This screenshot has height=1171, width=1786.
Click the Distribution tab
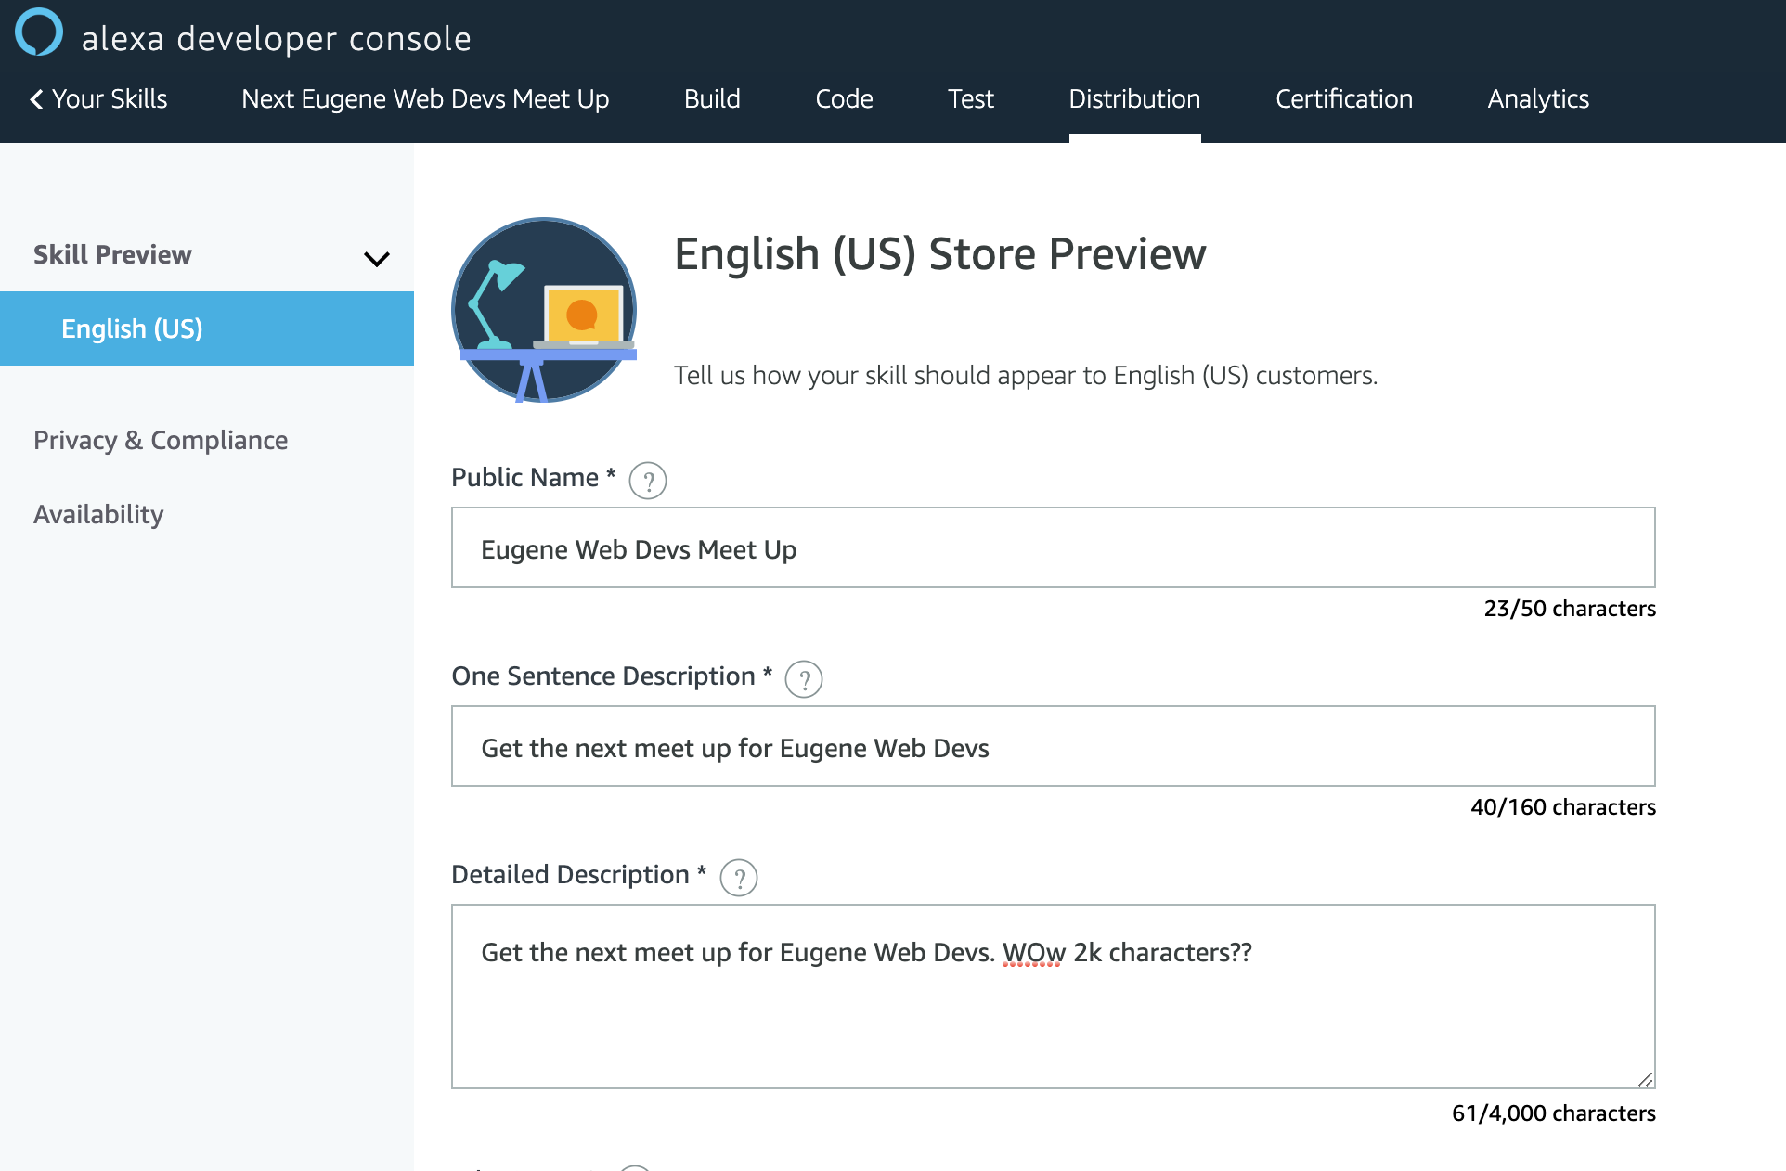(1134, 99)
